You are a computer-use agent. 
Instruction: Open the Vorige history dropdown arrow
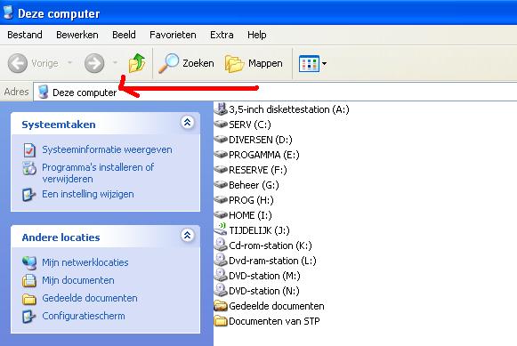click(x=70, y=62)
